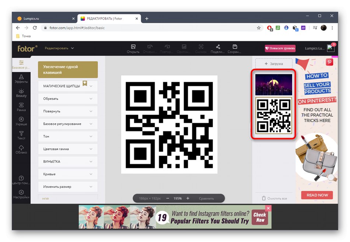Open the browser profile avatar
Viewport: 350px width, 242px height.
click(x=323, y=28)
